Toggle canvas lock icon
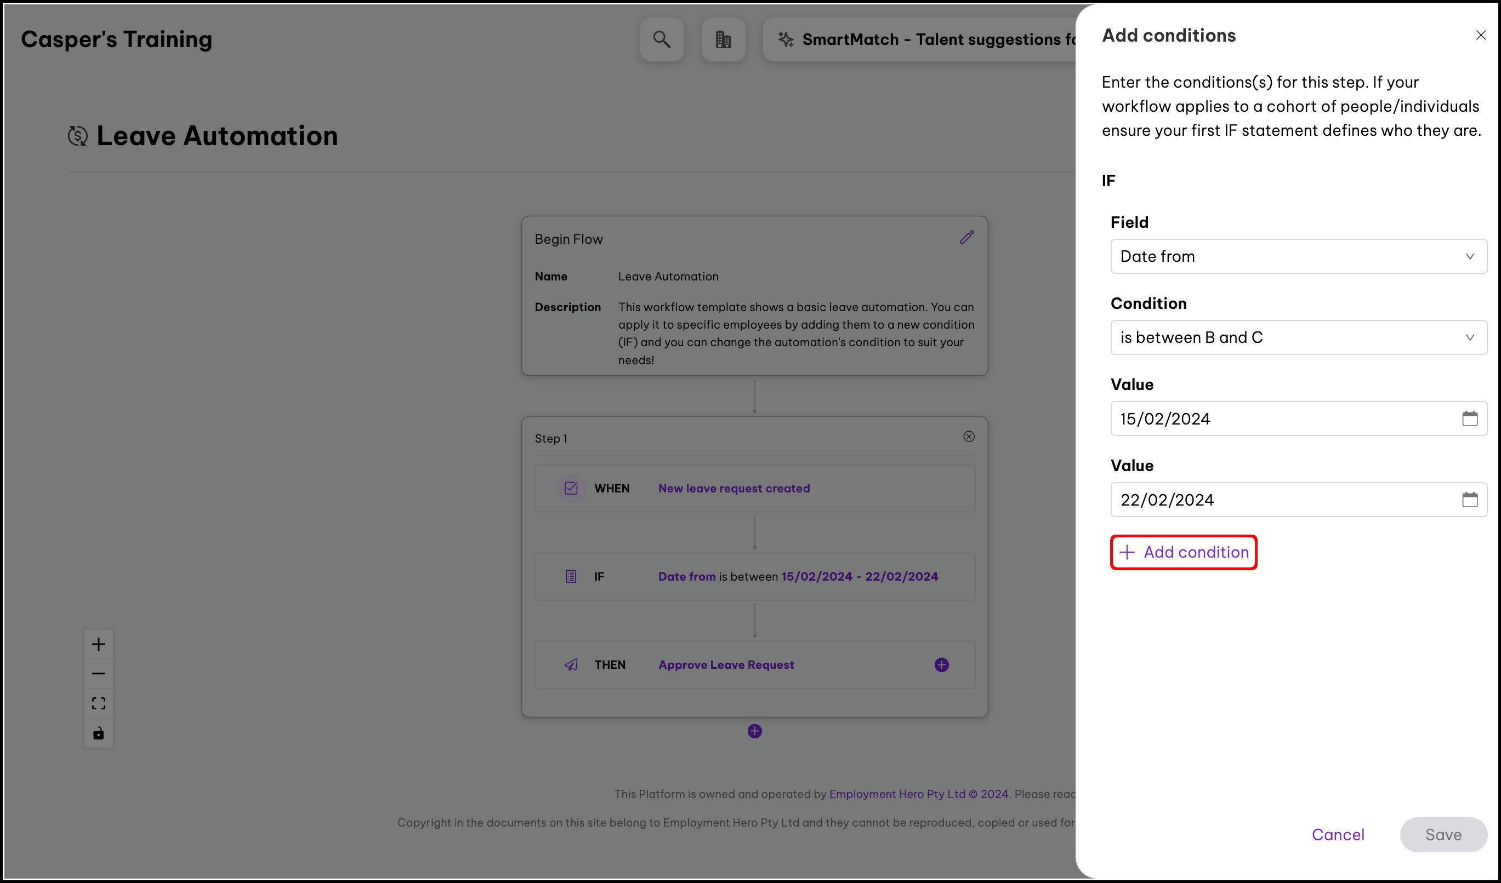This screenshot has width=1501, height=883. pyautogui.click(x=99, y=733)
